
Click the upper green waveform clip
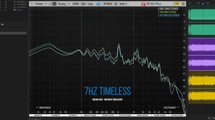click(x=202, y=14)
